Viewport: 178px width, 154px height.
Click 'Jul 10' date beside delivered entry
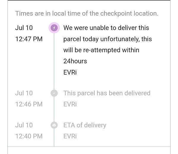pos(24,93)
